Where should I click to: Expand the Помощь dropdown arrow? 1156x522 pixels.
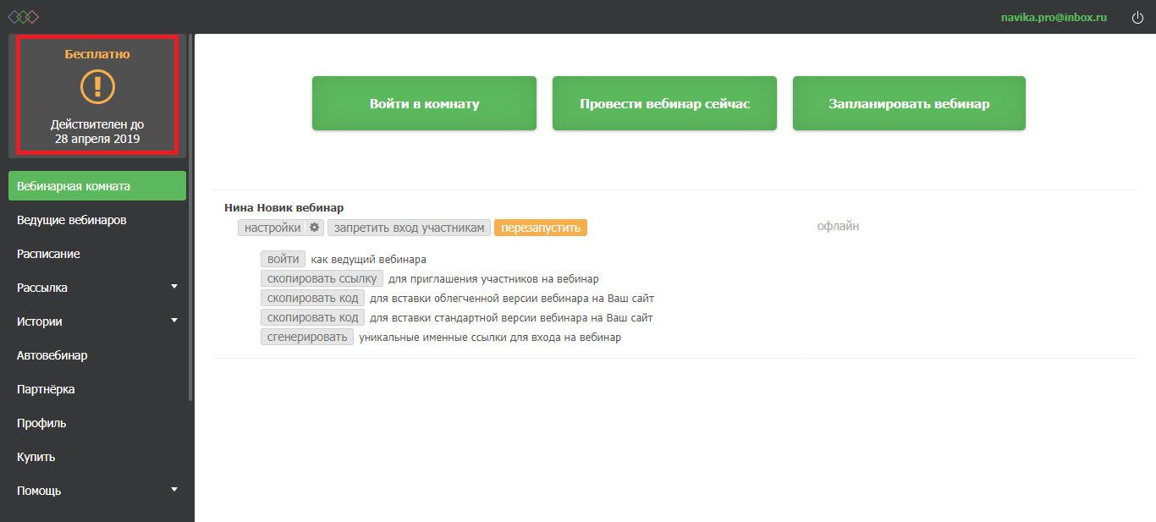[174, 490]
